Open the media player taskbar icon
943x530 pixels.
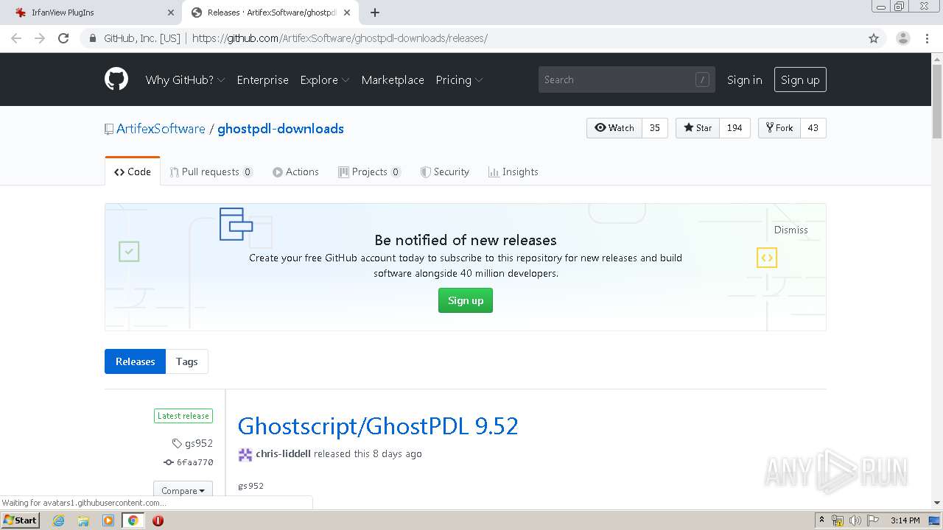pyautogui.click(x=108, y=520)
